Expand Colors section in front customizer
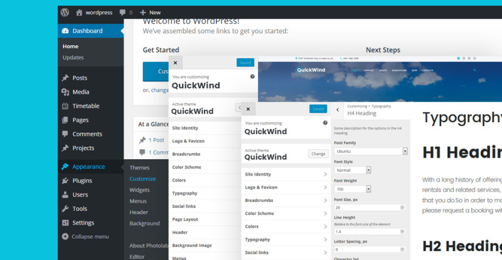The image size is (502, 260). (x=286, y=226)
